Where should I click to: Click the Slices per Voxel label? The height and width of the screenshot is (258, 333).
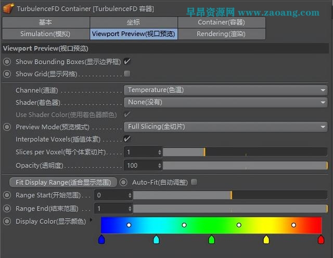(x=60, y=152)
